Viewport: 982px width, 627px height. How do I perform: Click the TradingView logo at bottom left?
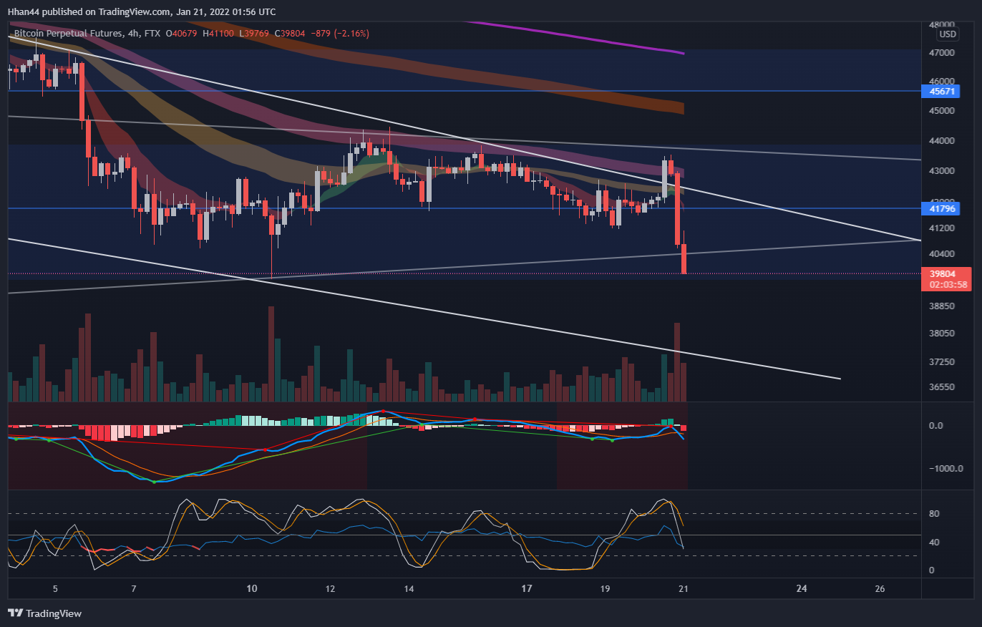point(44,613)
